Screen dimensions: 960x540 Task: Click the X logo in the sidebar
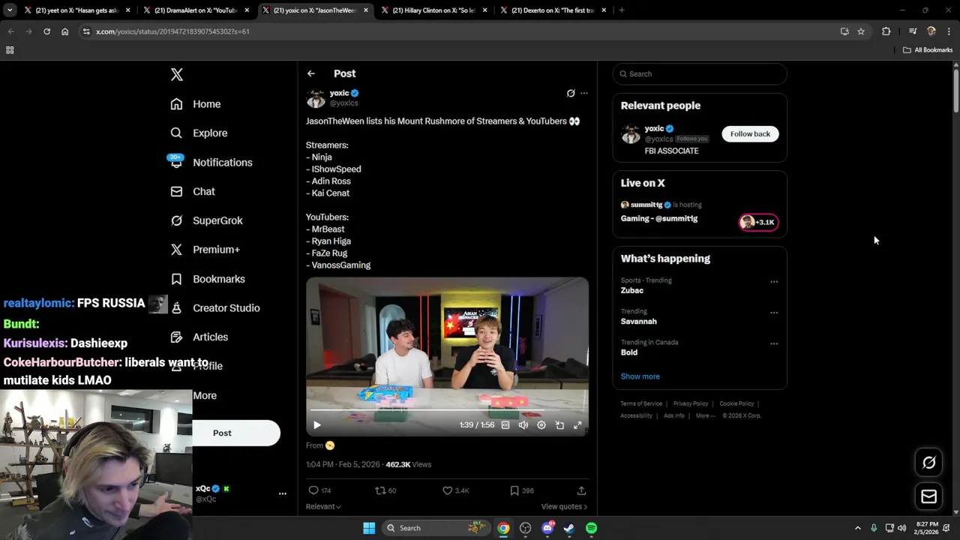176,74
